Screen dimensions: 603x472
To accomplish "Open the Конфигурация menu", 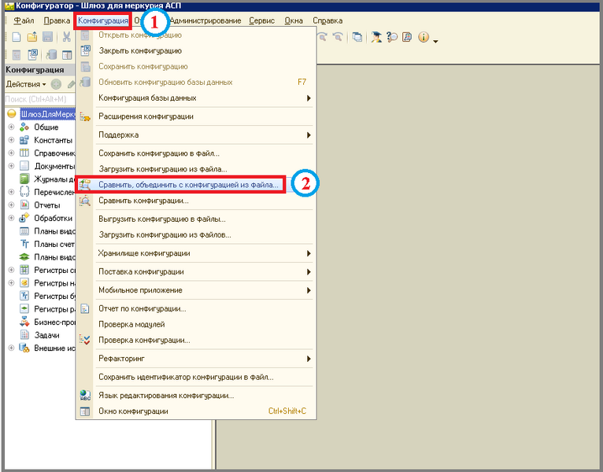I will [x=102, y=20].
